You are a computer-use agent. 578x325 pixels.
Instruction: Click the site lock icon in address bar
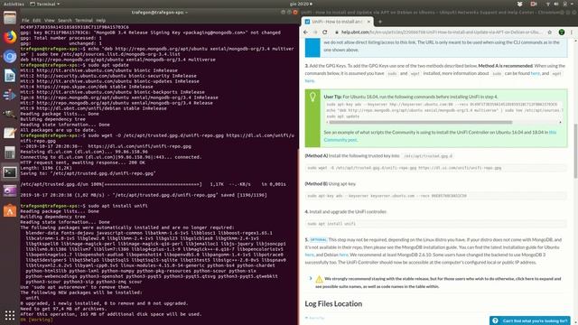pyautogui.click(x=337, y=32)
